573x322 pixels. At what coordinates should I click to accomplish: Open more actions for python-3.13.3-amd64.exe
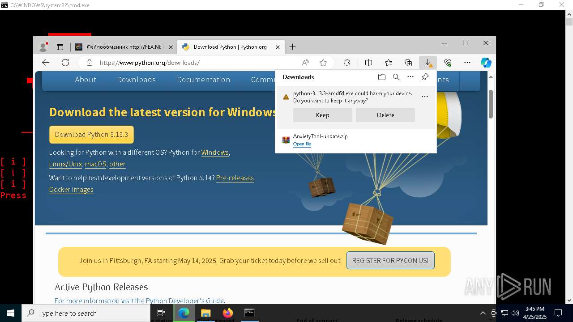pyautogui.click(x=425, y=97)
